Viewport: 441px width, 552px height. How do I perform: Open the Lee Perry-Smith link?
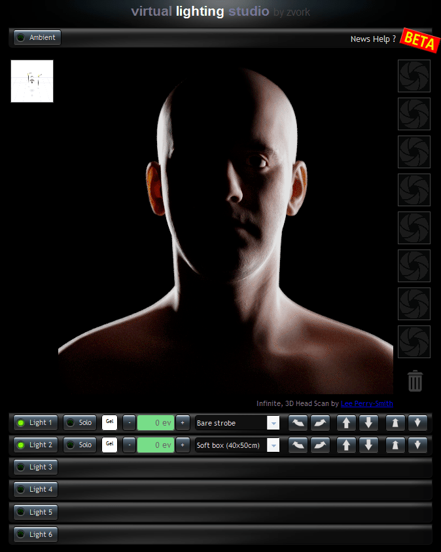366,404
